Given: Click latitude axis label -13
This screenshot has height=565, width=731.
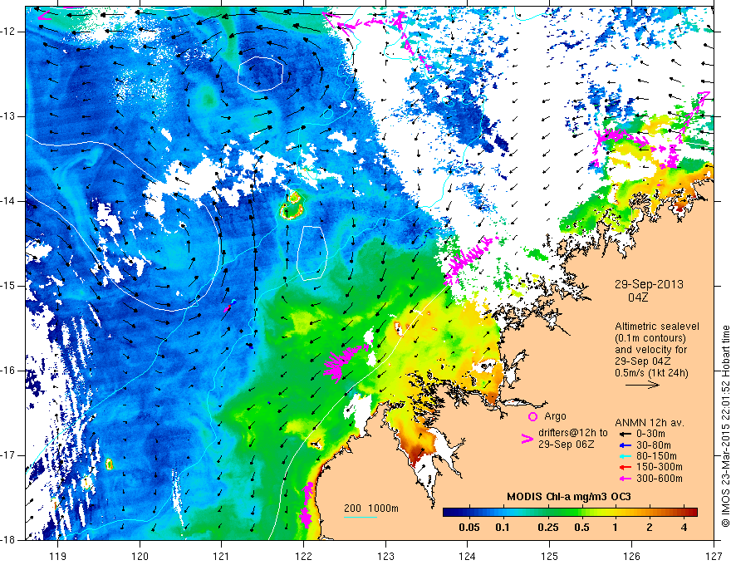Looking at the screenshot, I should point(9,116).
